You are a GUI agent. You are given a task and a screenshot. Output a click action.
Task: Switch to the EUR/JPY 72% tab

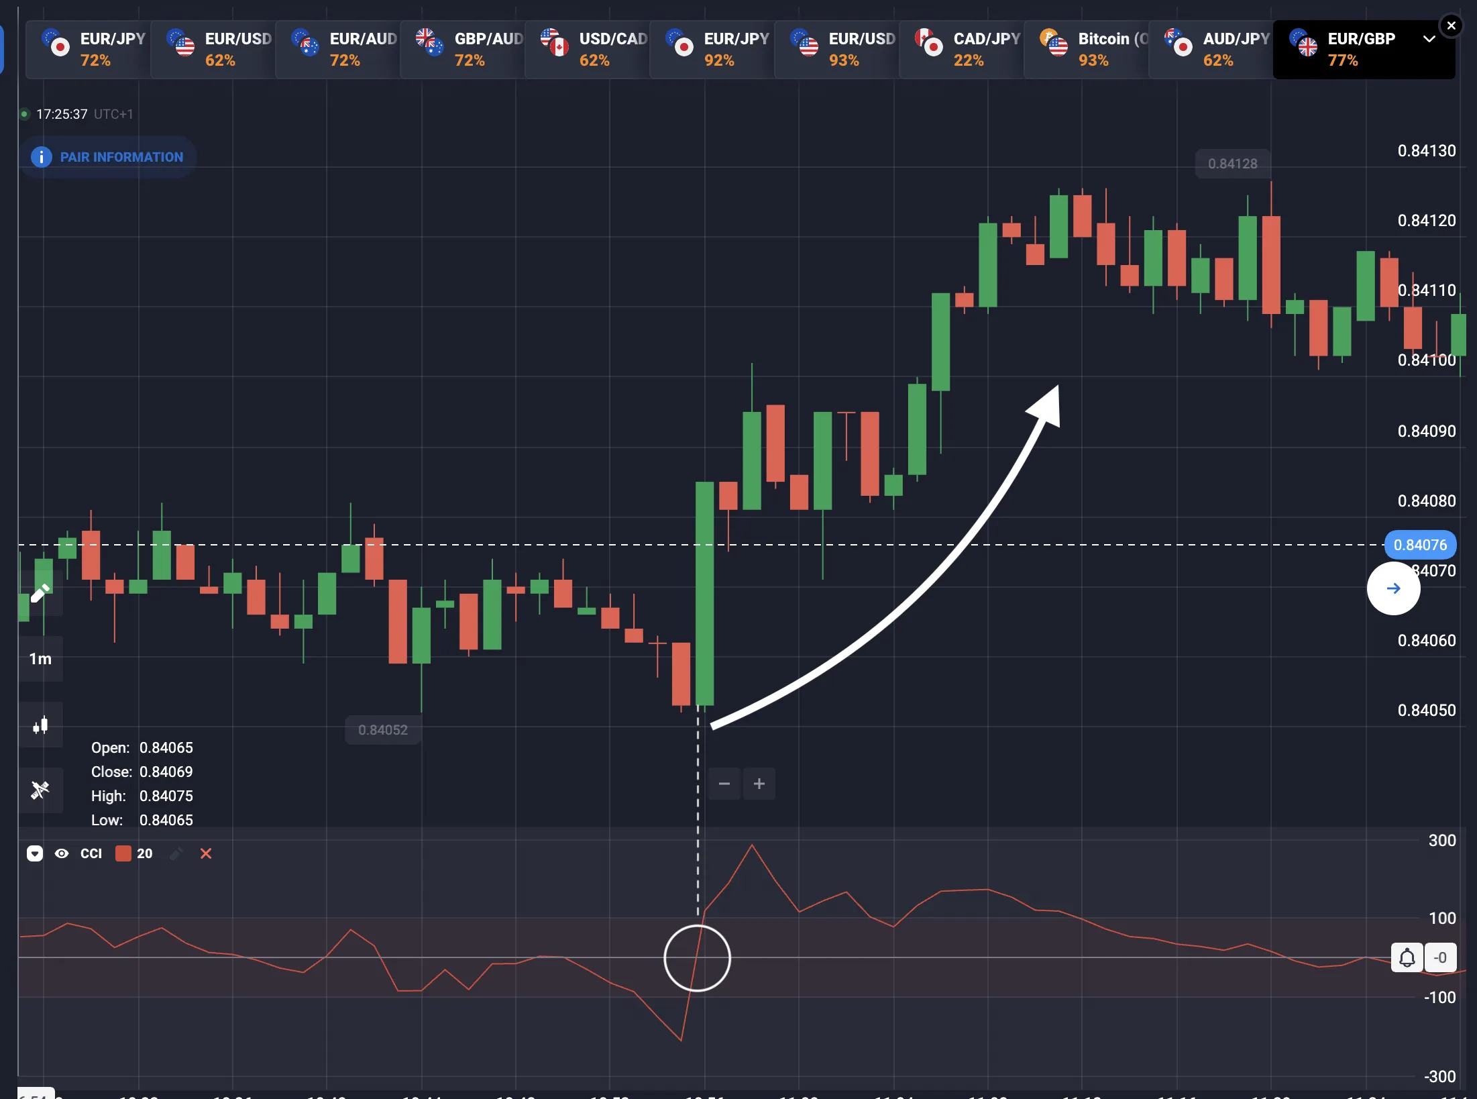(88, 50)
